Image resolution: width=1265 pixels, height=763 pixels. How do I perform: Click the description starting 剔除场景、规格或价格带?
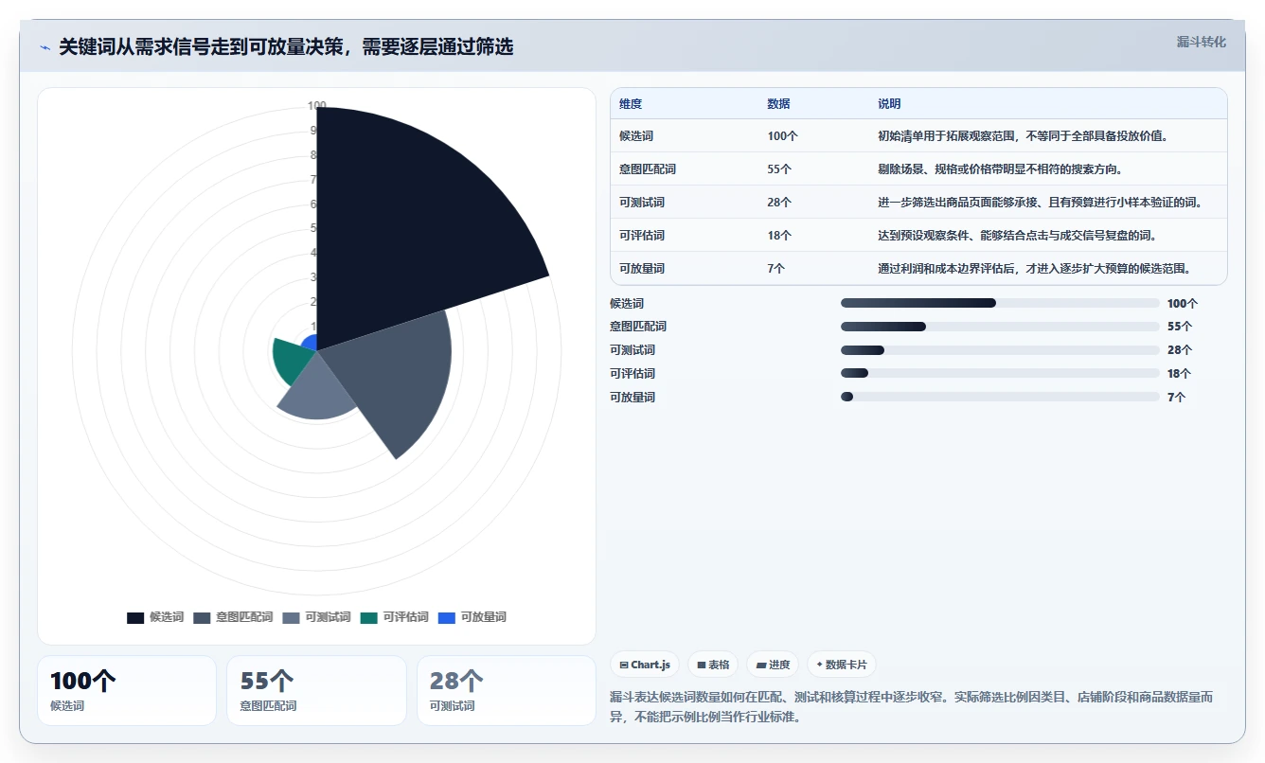[x=1001, y=169]
